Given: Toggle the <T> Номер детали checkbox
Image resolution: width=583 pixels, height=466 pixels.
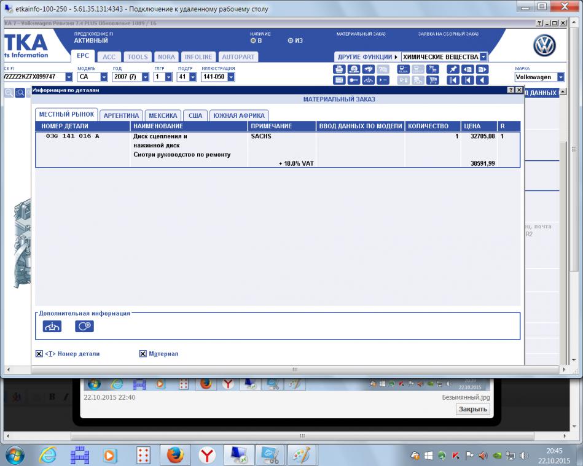Looking at the screenshot, I should [x=39, y=354].
